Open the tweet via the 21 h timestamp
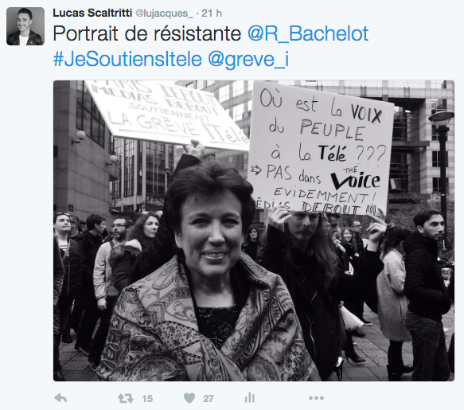Screen dimensions: 464x410 [212, 13]
